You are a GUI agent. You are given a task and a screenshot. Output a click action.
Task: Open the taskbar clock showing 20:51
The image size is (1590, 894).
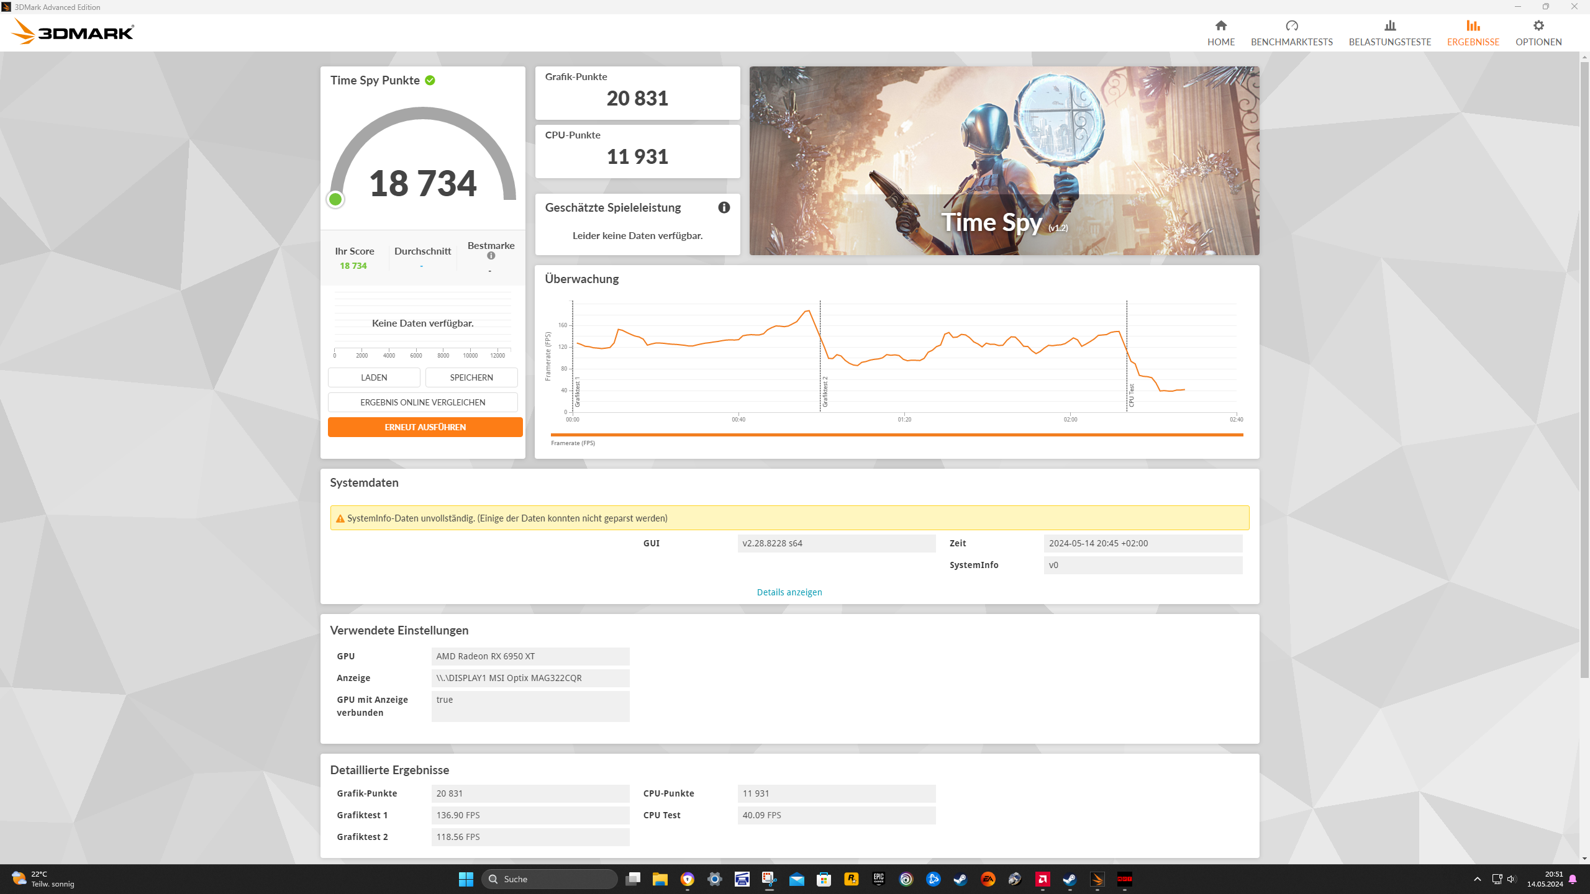1545,878
